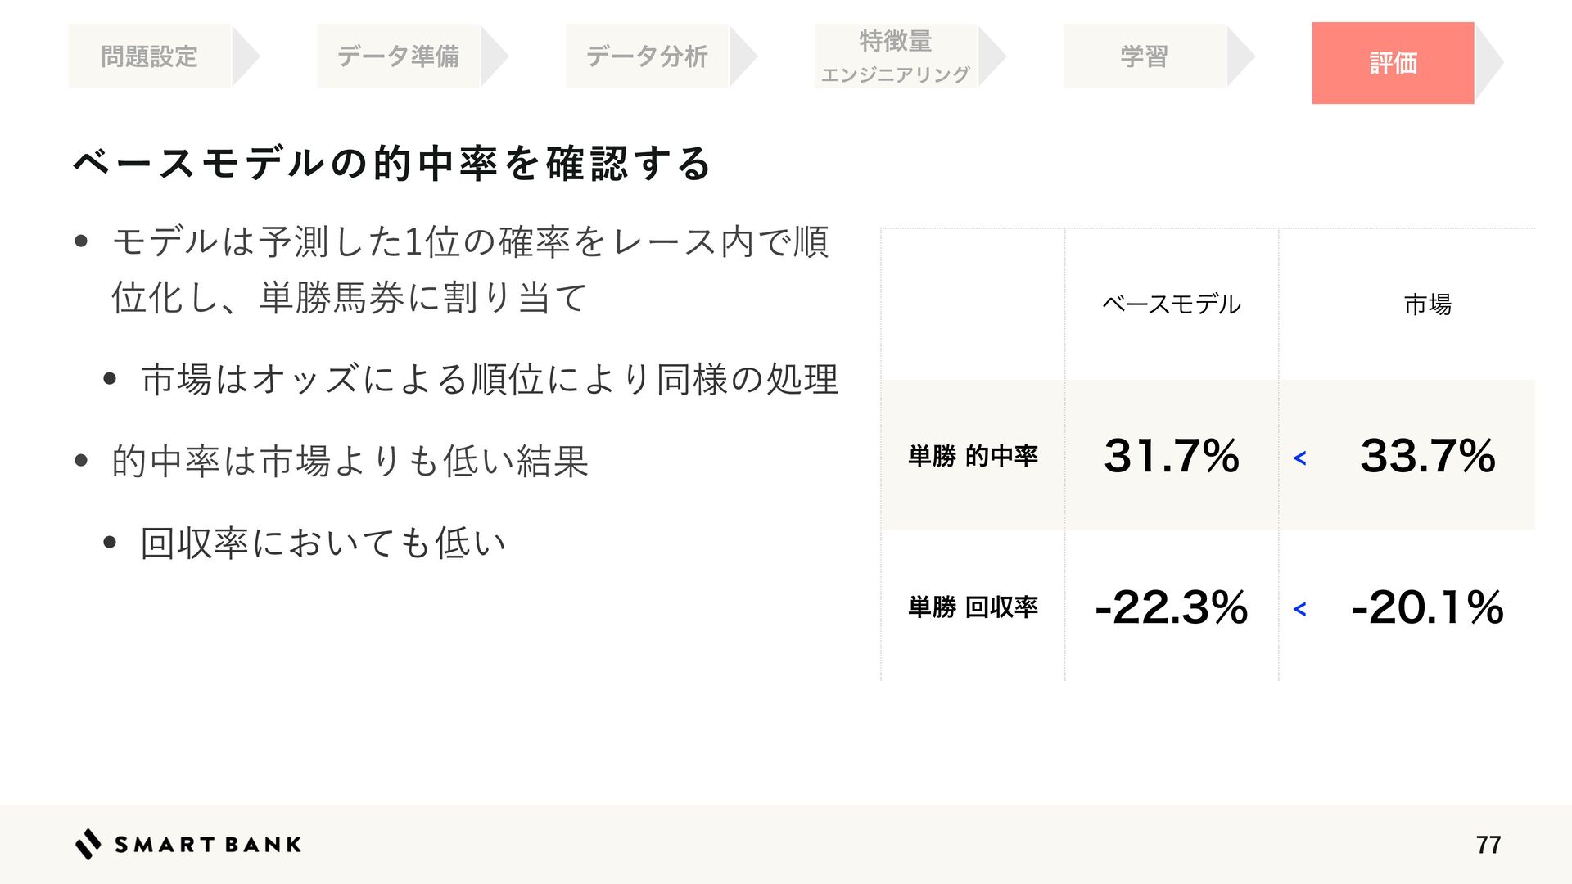Click the arrow after 評価 step
This screenshot has height=884, width=1572.
coord(1488,62)
